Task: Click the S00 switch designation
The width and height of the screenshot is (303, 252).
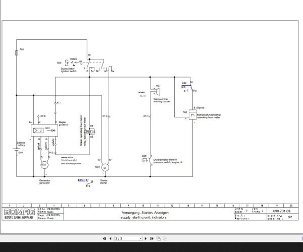Action: coord(59,63)
